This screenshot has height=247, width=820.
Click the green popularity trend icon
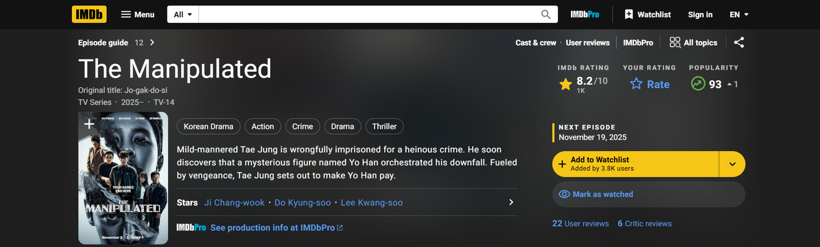pos(698,84)
